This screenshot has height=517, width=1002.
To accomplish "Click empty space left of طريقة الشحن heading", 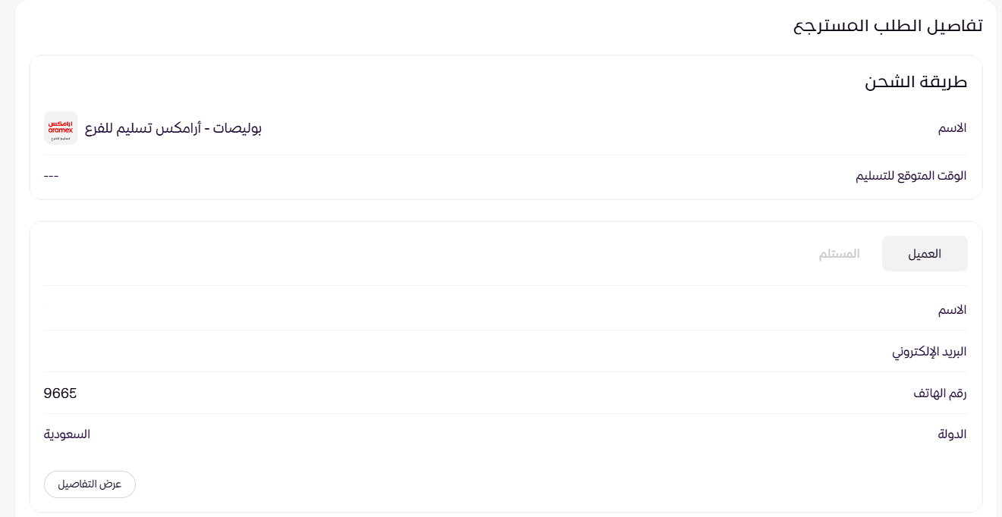I will coord(455,83).
